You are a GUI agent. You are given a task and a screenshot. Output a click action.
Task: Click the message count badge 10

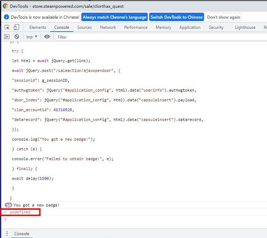(8, 205)
